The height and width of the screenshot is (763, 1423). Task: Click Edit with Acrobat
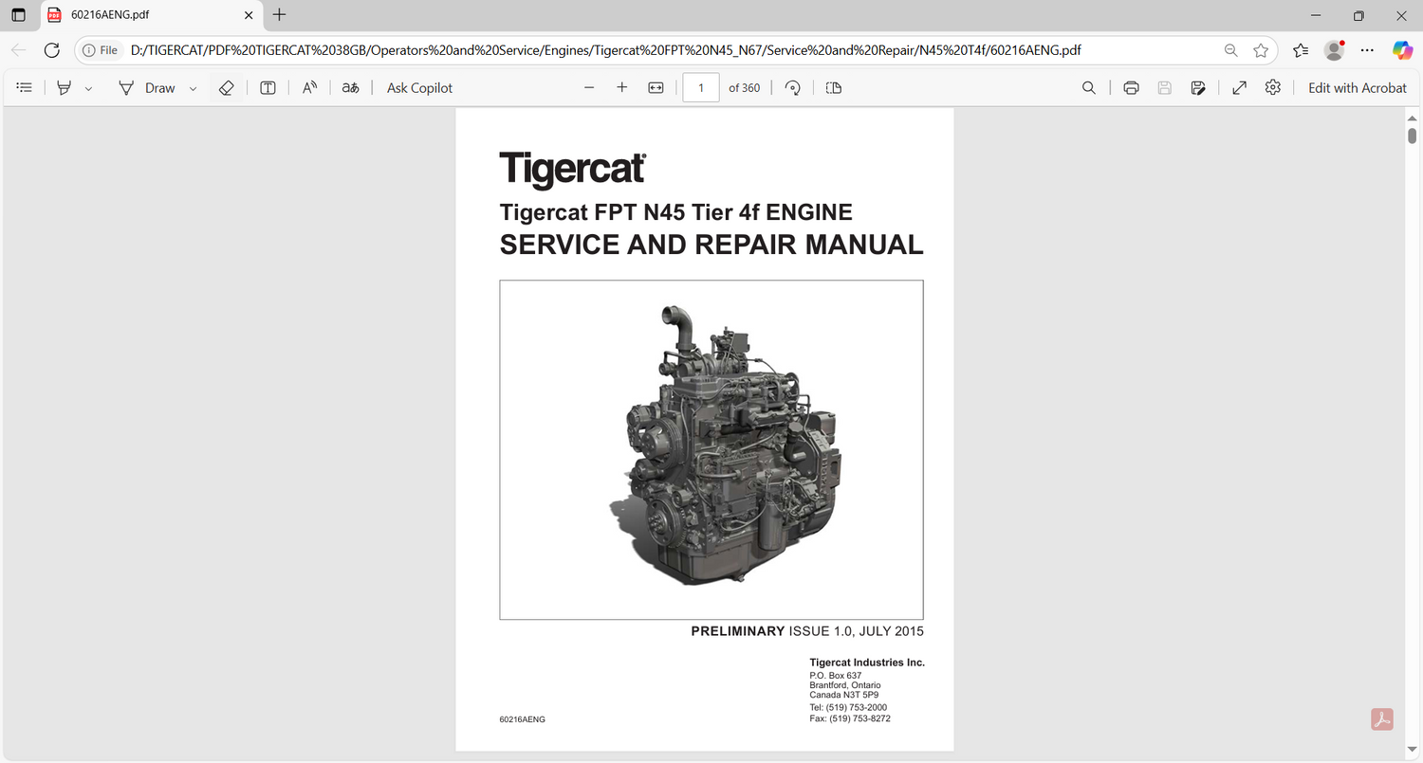[x=1358, y=87]
